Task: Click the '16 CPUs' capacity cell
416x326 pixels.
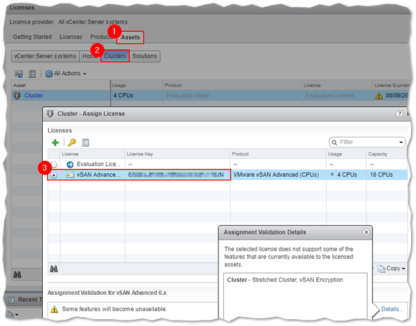Action: click(386, 175)
